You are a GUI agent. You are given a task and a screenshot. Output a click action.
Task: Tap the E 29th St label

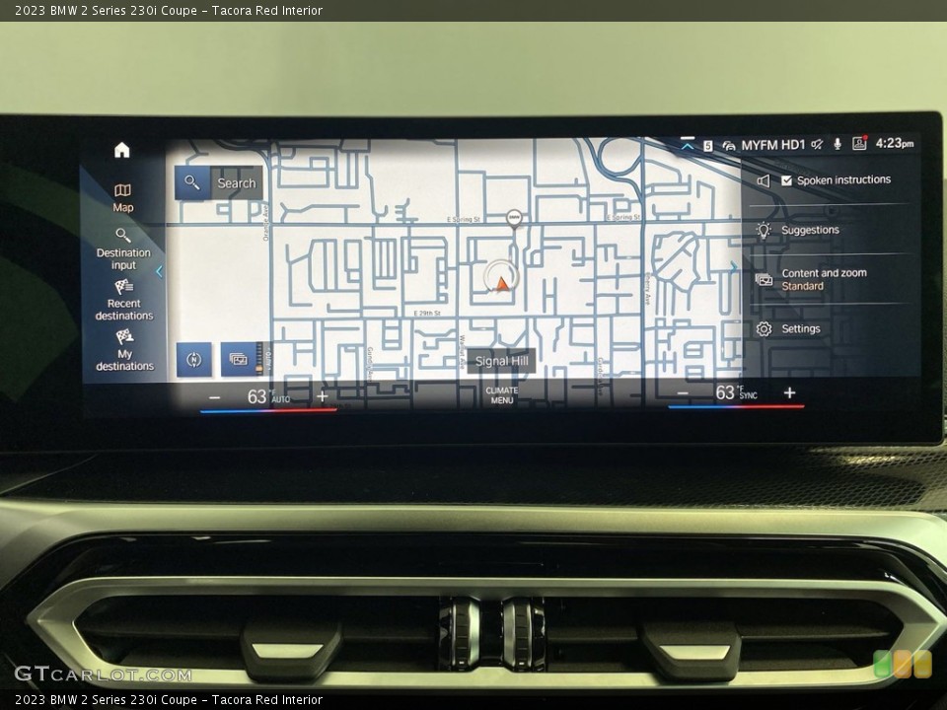click(427, 313)
